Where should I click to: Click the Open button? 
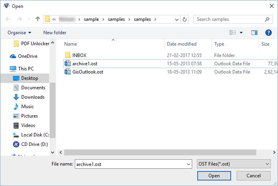coord(214,176)
